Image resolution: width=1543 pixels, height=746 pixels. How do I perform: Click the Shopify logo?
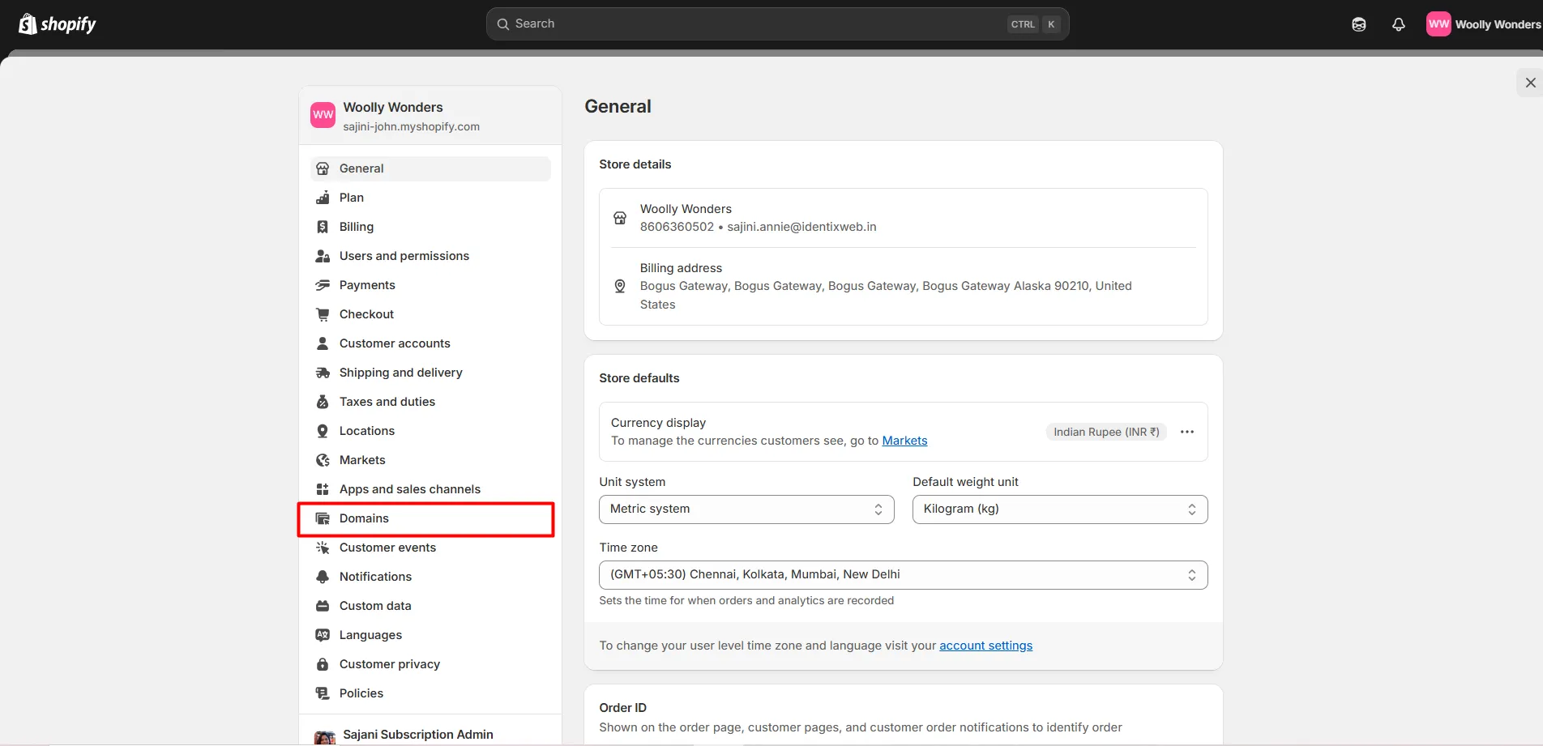[x=57, y=24]
